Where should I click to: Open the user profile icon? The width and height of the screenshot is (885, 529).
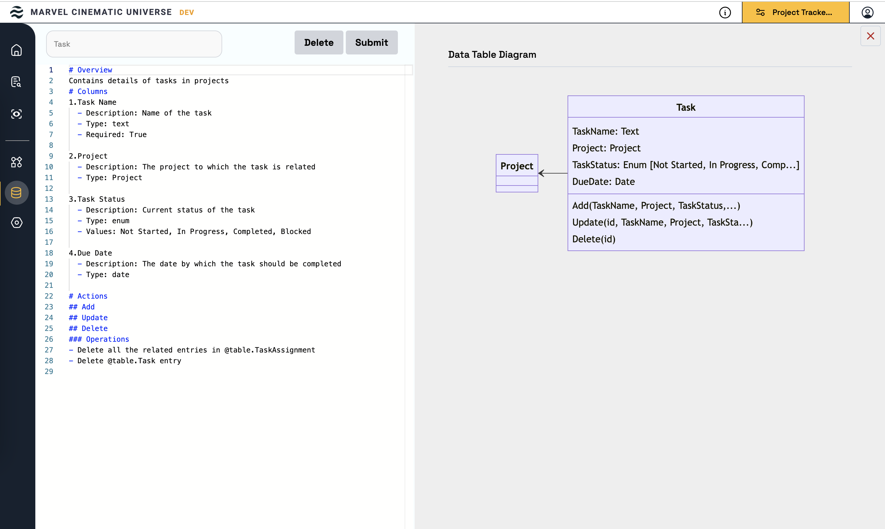coord(867,13)
